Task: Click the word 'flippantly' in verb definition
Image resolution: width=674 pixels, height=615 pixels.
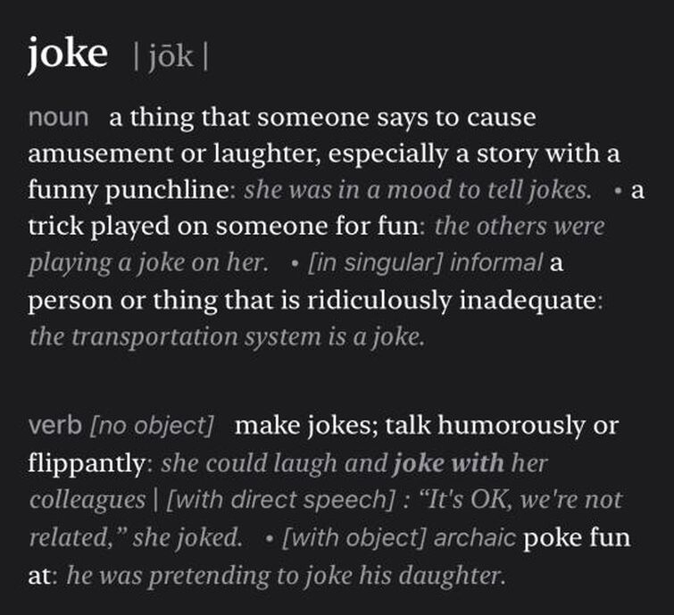Action: 87,464
